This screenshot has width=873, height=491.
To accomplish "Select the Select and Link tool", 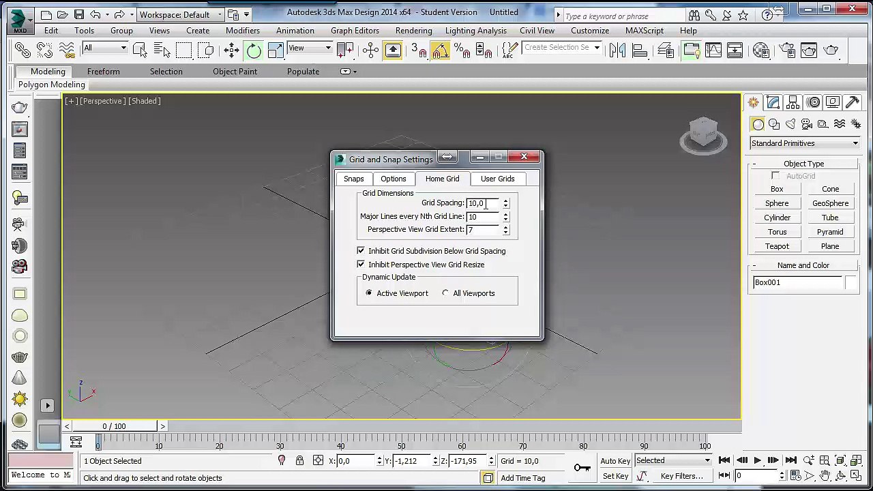I will 23,50.
